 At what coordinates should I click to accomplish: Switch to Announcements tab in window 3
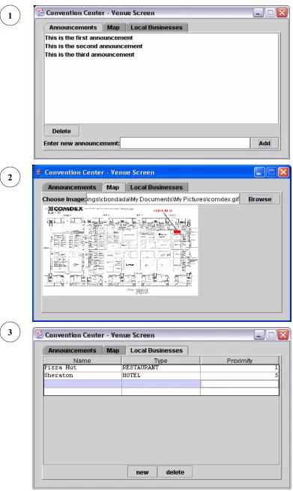point(73,351)
